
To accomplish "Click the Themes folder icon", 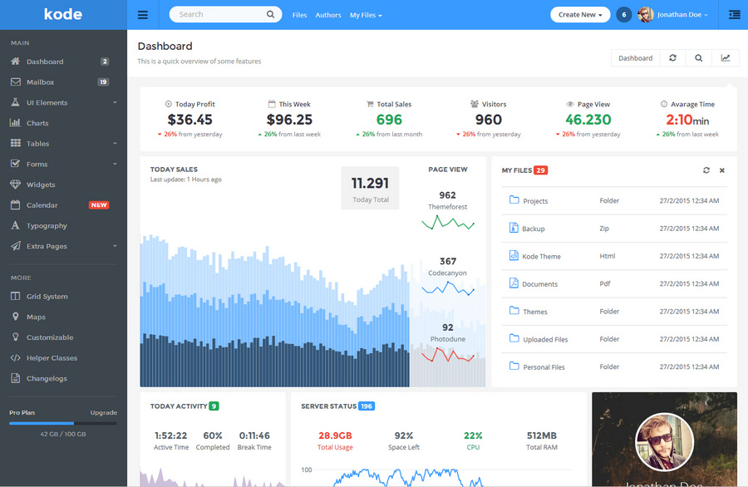I will tap(514, 311).
